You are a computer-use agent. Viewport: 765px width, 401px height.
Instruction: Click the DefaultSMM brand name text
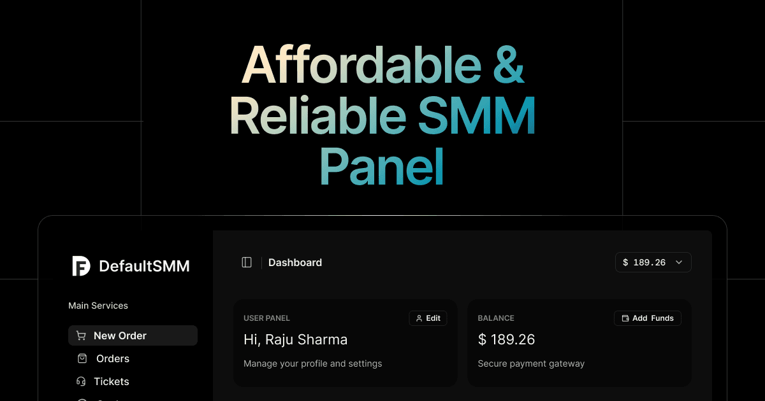[144, 266]
